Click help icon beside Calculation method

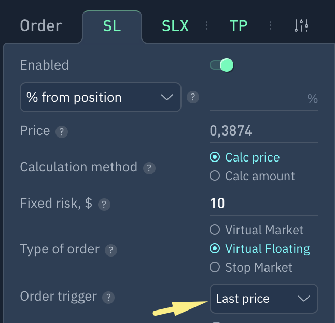pos(149,168)
